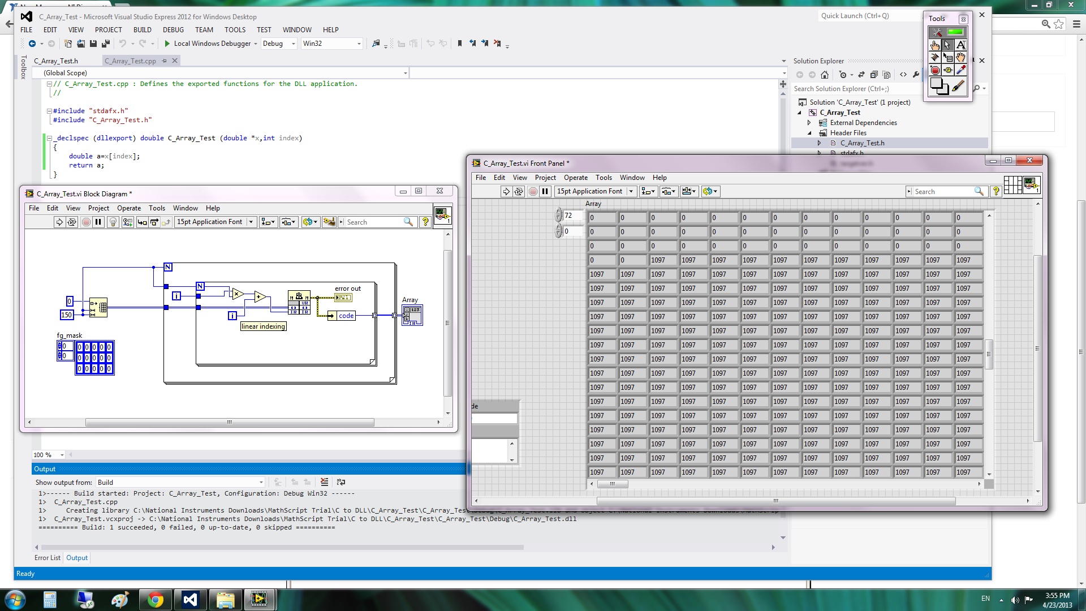Image resolution: width=1086 pixels, height=611 pixels.
Task: Open Reorder dropdown in Block Diagram toolbar
Action: [x=310, y=222]
